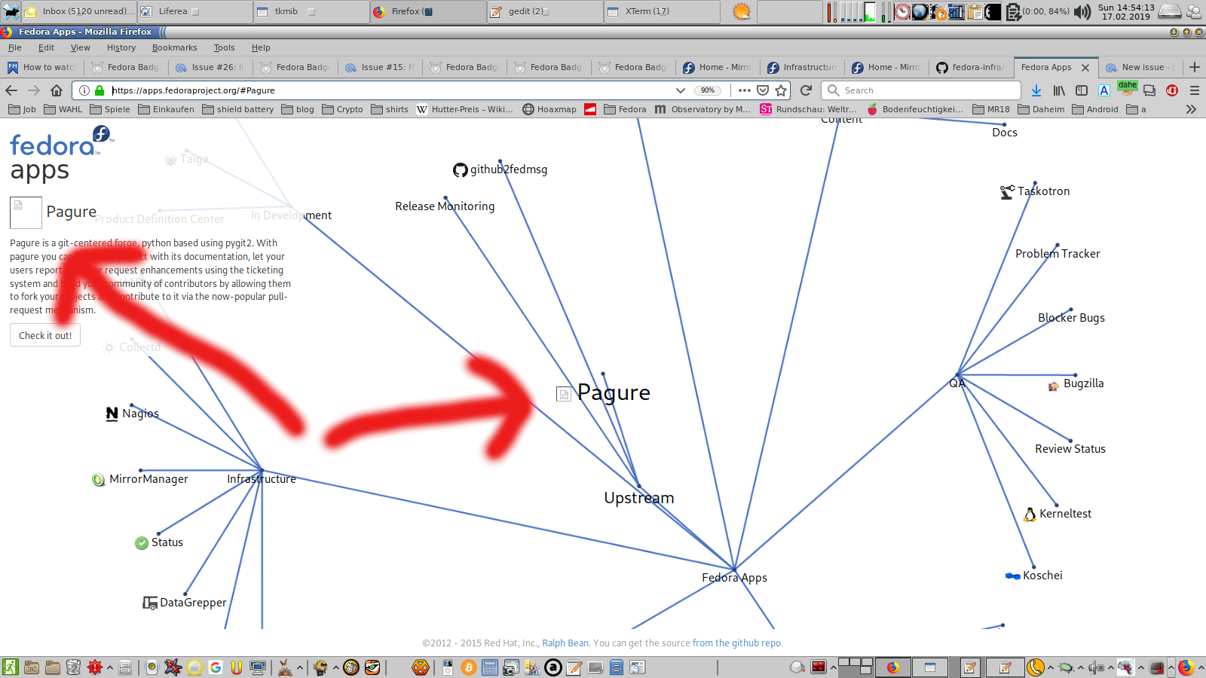The width and height of the screenshot is (1206, 678).
Task: Show more bookmarks with overflow chevron
Action: pyautogui.click(x=1191, y=109)
